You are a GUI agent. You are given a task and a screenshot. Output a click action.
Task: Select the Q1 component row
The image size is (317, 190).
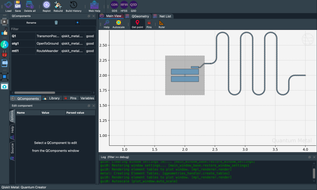(52, 36)
